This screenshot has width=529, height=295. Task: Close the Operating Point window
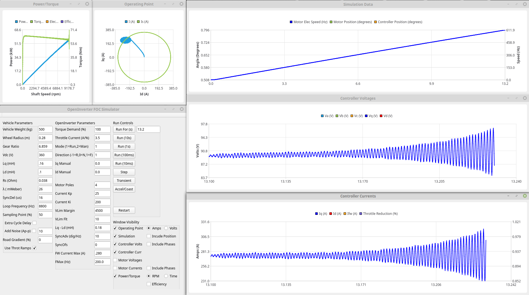181,4
